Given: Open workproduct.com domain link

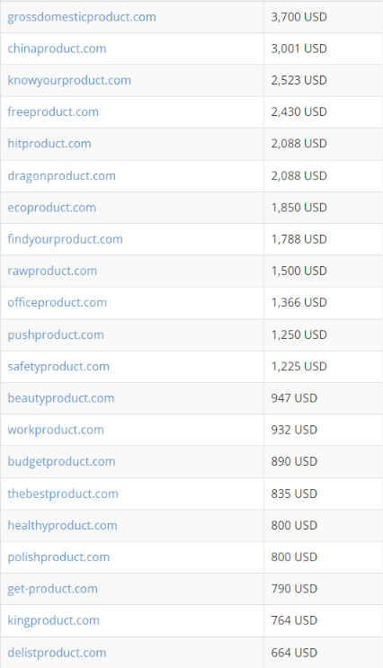Looking at the screenshot, I should 56,430.
